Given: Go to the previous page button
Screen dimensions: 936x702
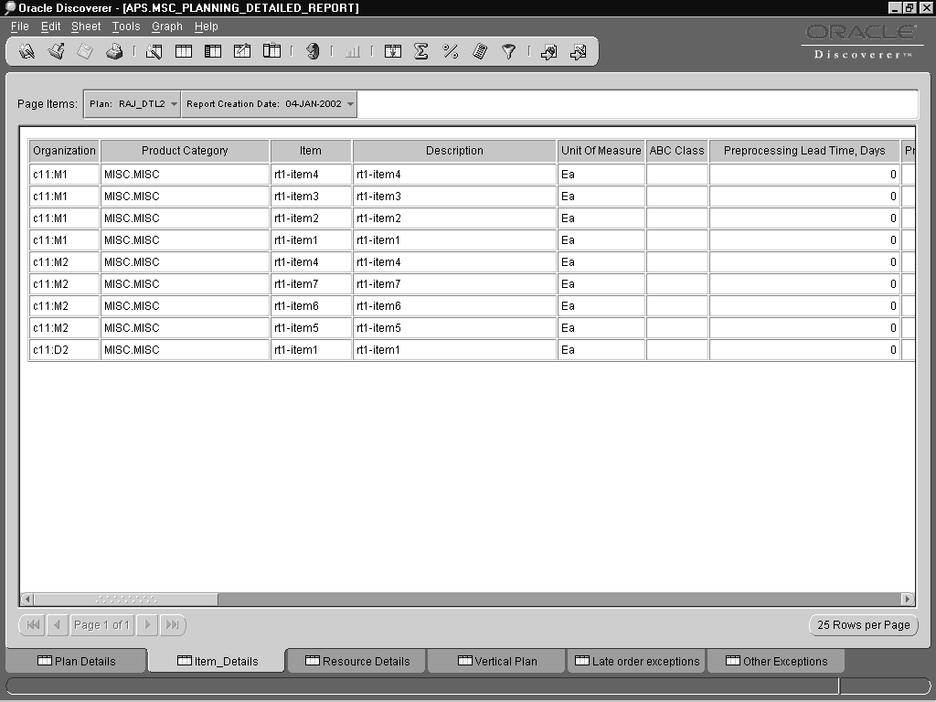Looking at the screenshot, I should (58, 625).
